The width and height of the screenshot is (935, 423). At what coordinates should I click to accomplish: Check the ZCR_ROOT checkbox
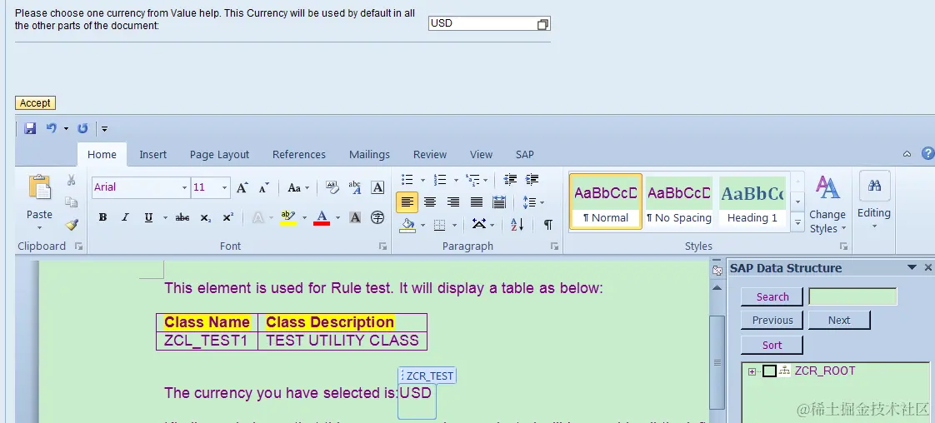click(x=769, y=371)
